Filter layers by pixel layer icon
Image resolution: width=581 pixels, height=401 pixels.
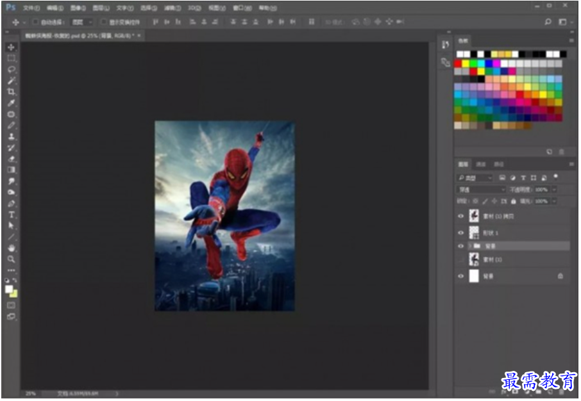pyautogui.click(x=503, y=179)
